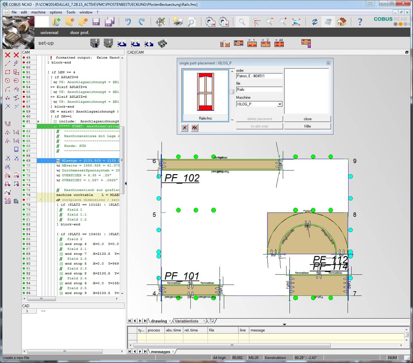This screenshot has width=413, height=363.
Task: Click the NC gear icon in the toolbar
Action: 224,22
